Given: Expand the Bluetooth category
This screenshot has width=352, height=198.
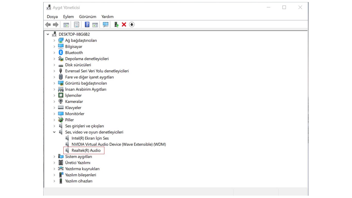Looking at the screenshot, I should tap(54, 53).
